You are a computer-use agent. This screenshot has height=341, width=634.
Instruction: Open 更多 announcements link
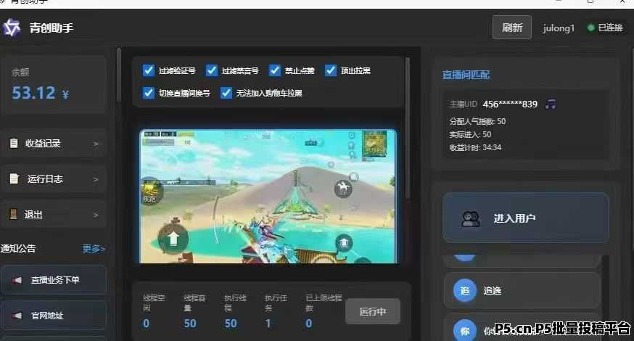coord(94,249)
